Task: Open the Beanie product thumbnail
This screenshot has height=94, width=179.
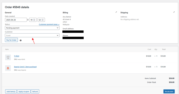Action: 8,68
